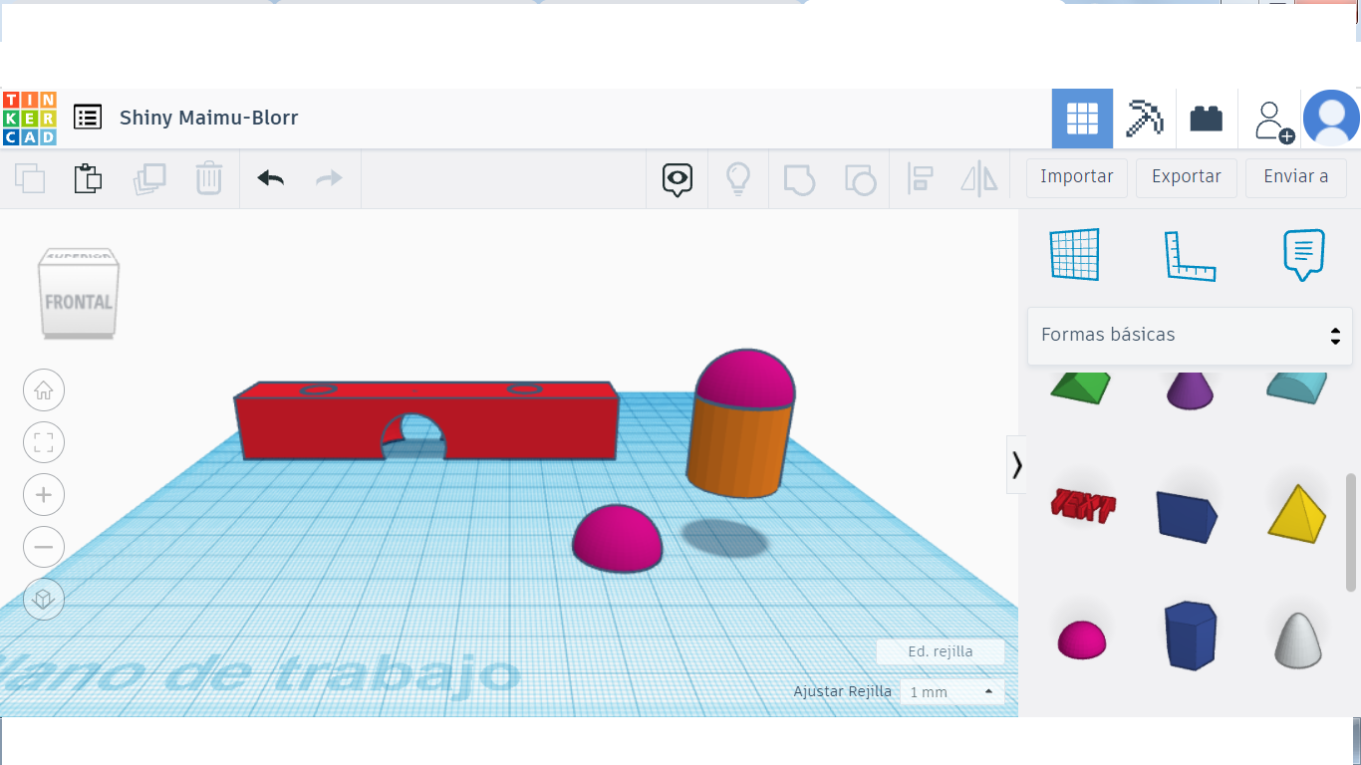Open the Enviar a button

[x=1296, y=177]
